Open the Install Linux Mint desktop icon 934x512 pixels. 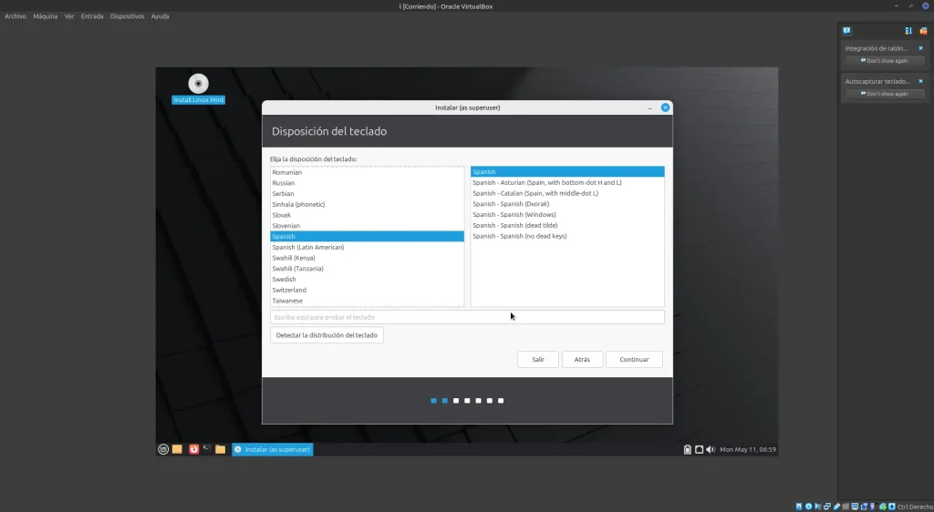[198, 84]
